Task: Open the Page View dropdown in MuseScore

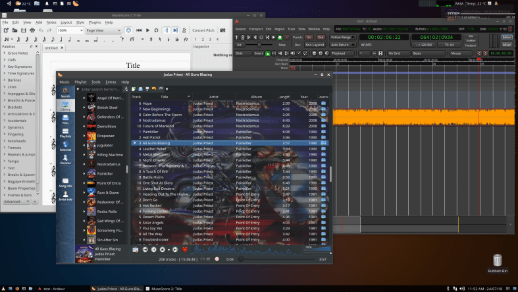Action: [102, 30]
